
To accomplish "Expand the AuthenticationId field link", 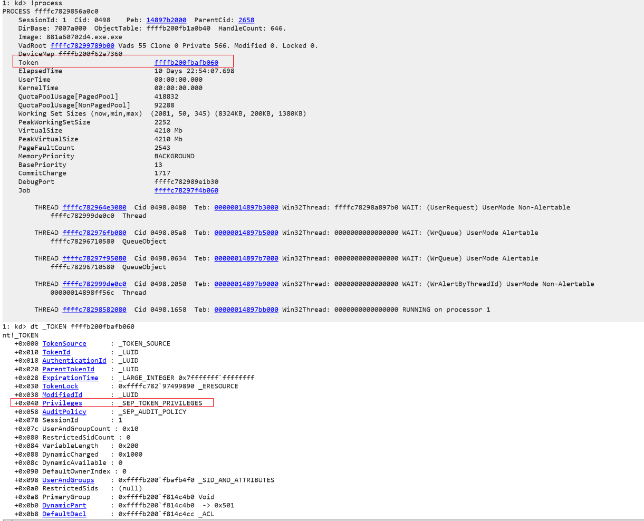I will (x=74, y=361).
